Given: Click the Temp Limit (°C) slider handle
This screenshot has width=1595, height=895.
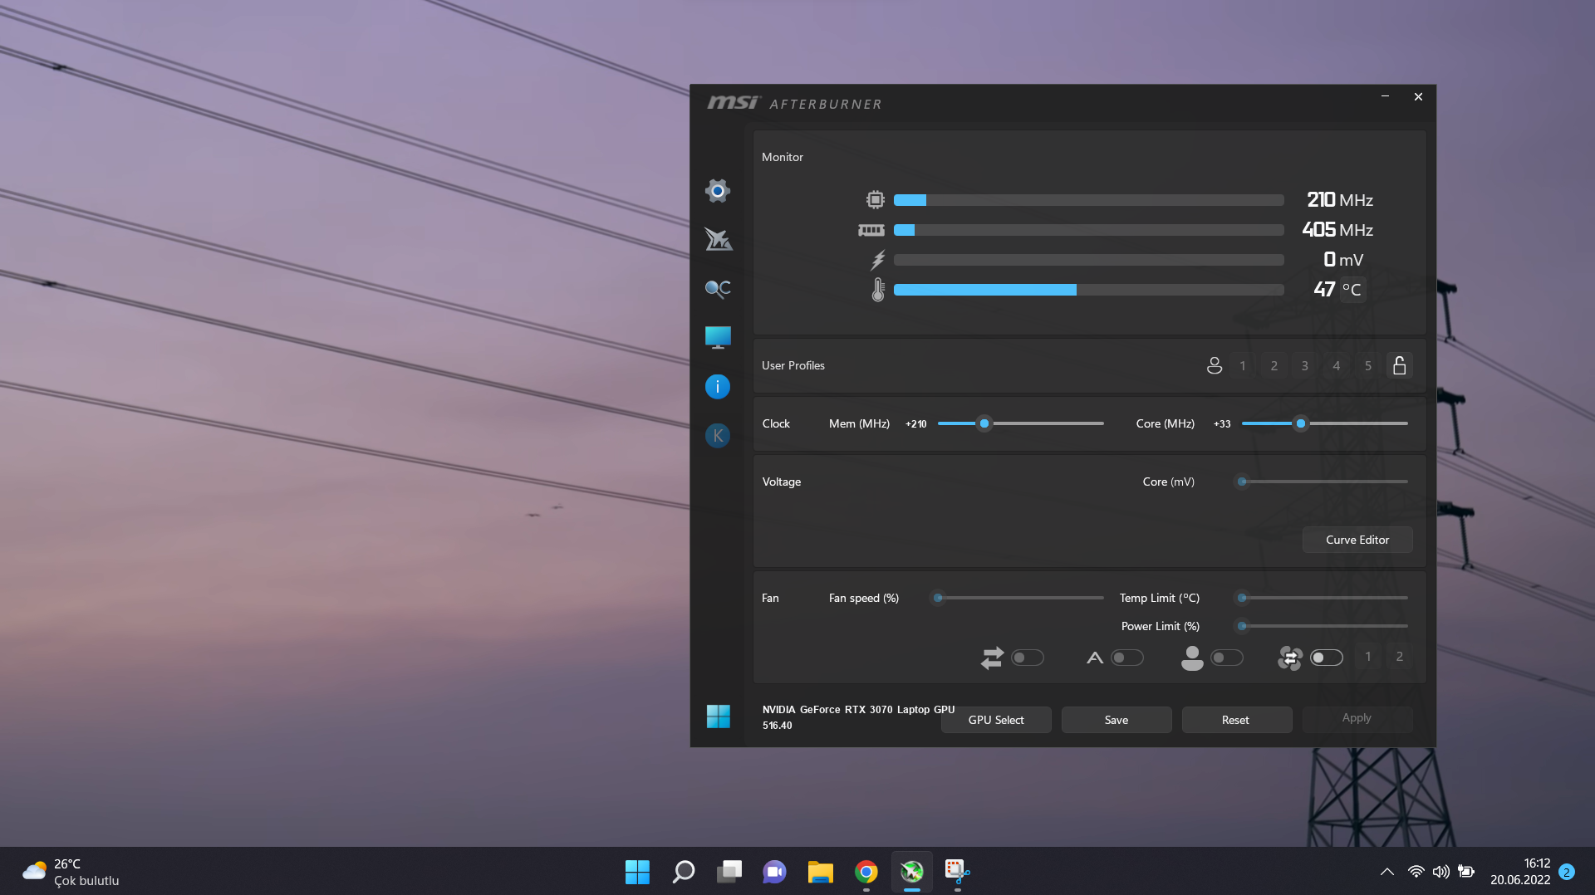Looking at the screenshot, I should point(1242,598).
